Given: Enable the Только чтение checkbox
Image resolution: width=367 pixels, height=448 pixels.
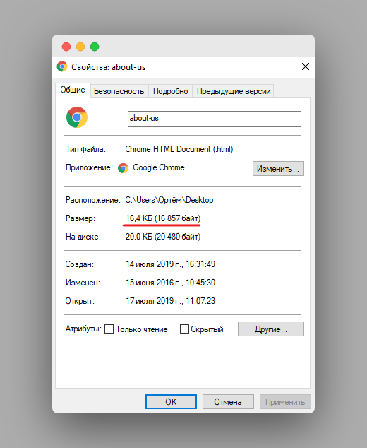Looking at the screenshot, I should pos(109,329).
